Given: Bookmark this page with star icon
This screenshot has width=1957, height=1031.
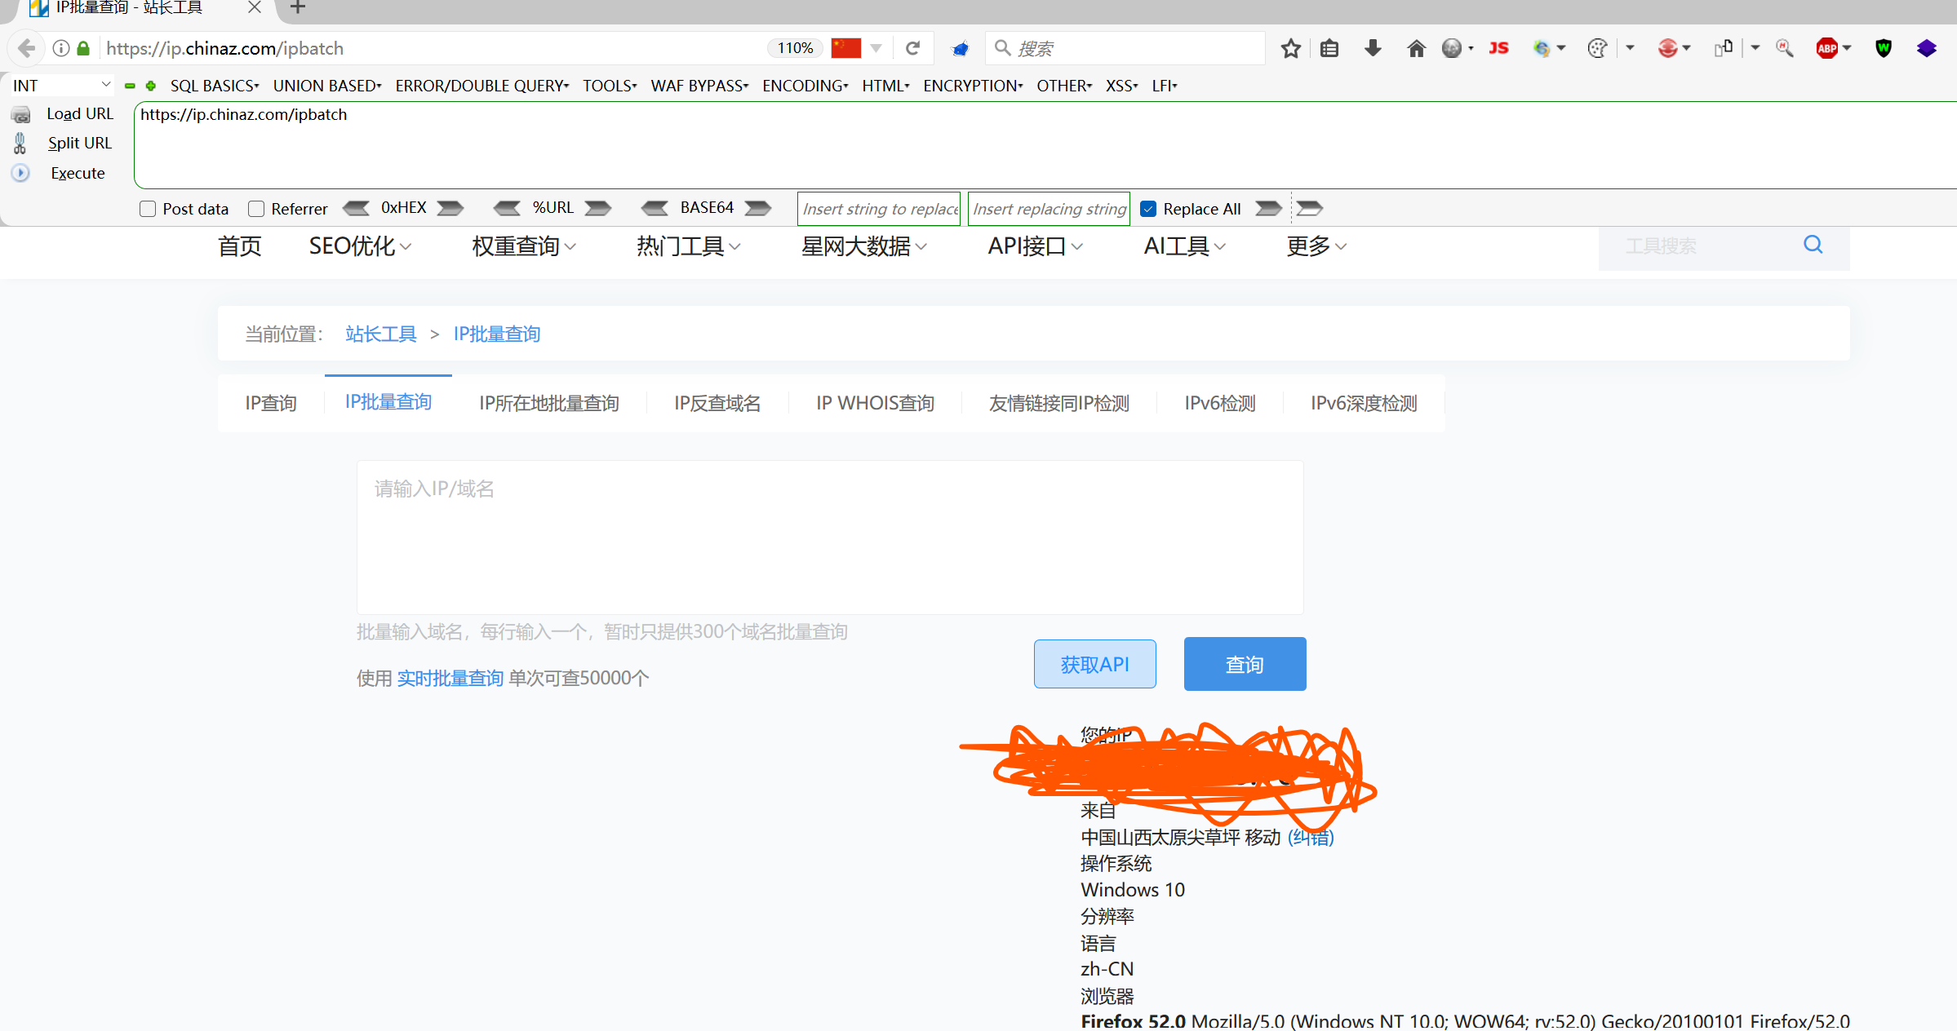Looking at the screenshot, I should [x=1290, y=49].
